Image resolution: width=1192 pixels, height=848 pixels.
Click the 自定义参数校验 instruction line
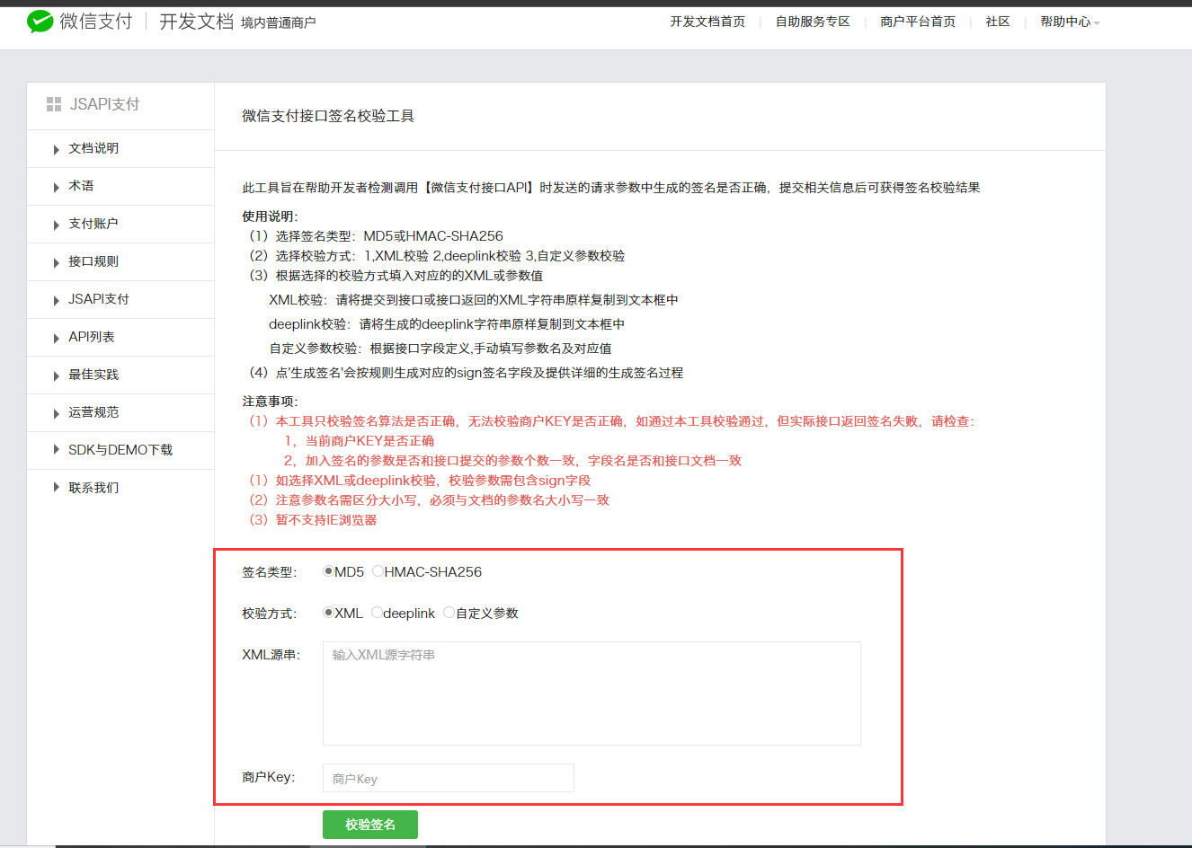(x=440, y=349)
